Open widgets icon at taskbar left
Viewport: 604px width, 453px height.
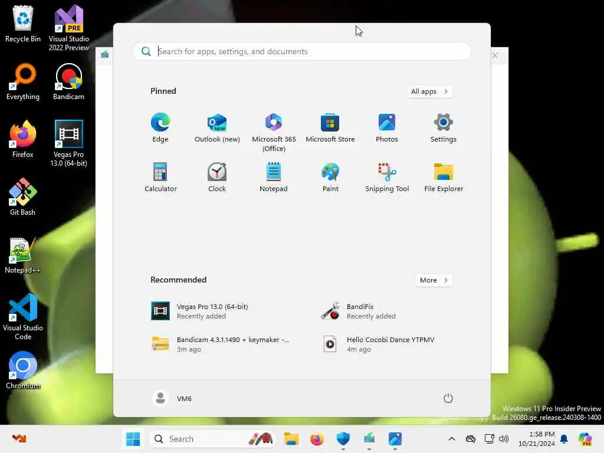[x=19, y=438]
